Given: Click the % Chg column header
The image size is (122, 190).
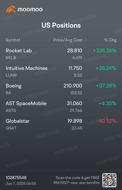Looking at the screenshot, I should point(110,40).
